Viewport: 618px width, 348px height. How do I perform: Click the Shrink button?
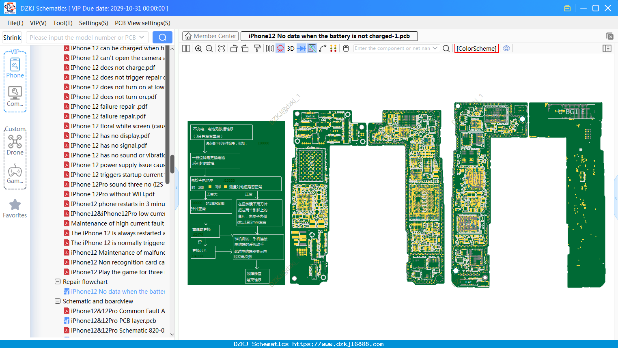pos(12,37)
